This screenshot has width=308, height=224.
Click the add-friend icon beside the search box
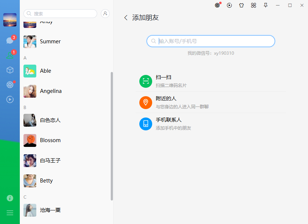[x=105, y=13]
